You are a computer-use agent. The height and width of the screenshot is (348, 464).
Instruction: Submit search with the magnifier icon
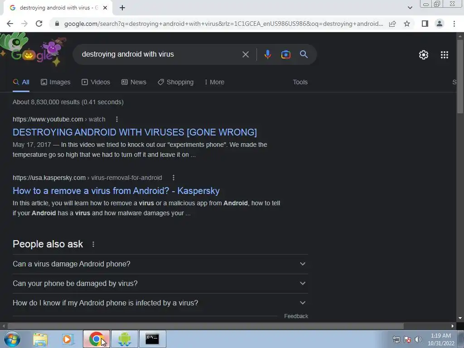tap(304, 54)
